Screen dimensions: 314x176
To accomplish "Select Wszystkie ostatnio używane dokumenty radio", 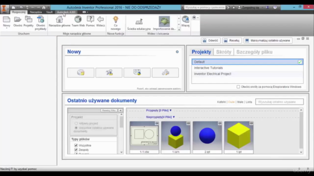I will point(76,128).
